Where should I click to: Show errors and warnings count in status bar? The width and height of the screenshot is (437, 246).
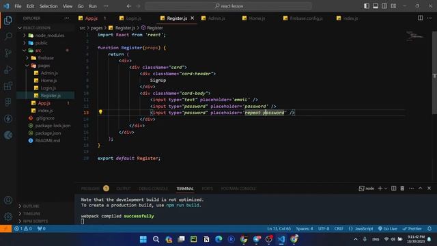[x=23, y=229]
